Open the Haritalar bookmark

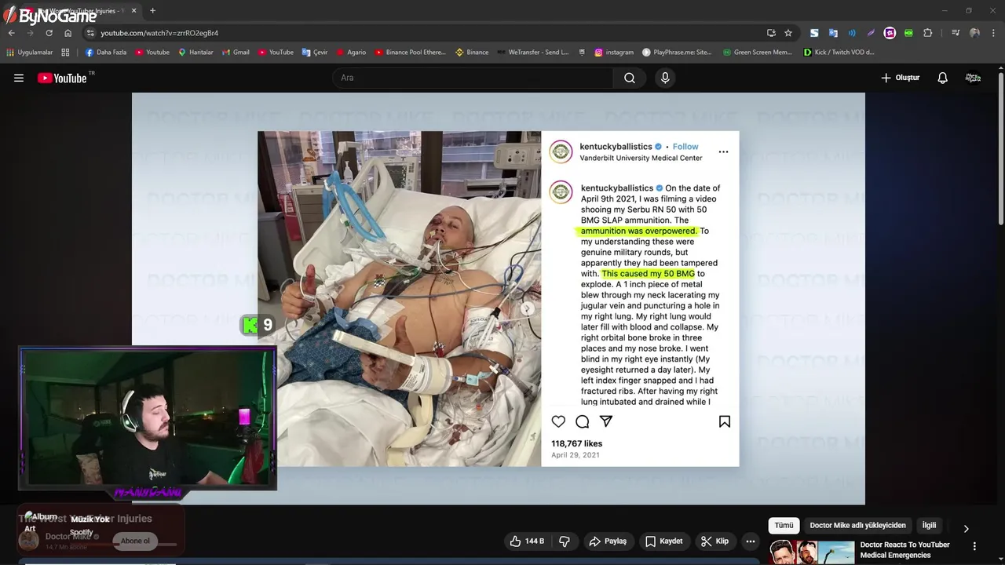[x=196, y=53]
